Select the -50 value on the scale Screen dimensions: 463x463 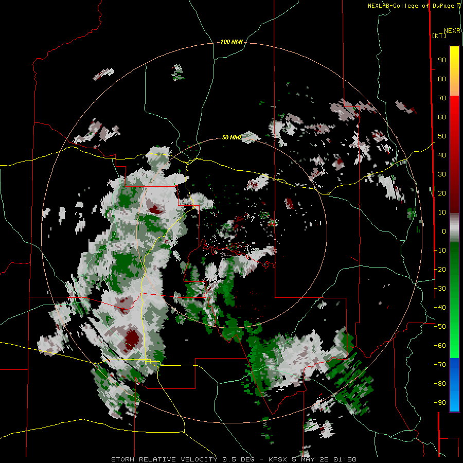tap(440, 327)
